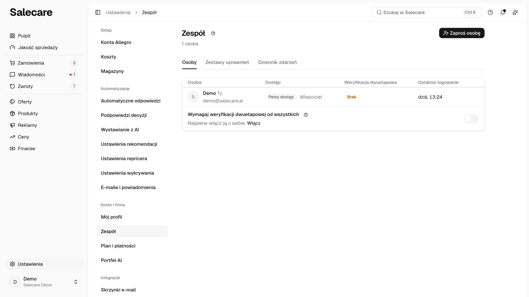This screenshot has height=297, width=529.
Task: Click demo@salecare.ai email text
Action: pyautogui.click(x=223, y=101)
